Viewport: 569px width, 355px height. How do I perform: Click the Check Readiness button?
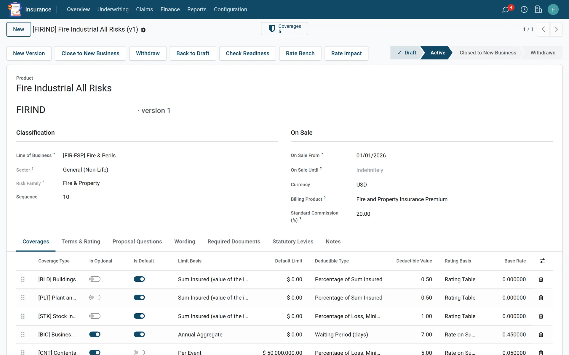pos(247,53)
